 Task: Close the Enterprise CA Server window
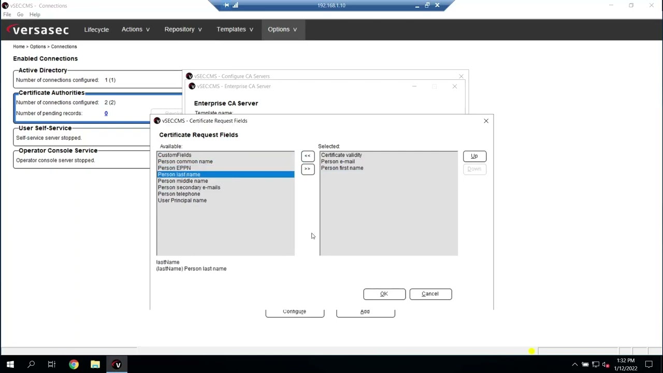click(x=455, y=87)
